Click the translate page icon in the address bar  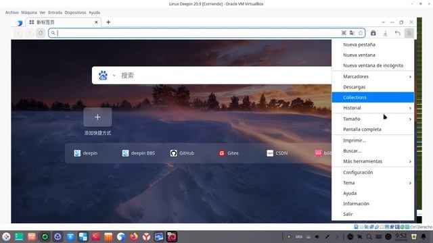[352, 33]
